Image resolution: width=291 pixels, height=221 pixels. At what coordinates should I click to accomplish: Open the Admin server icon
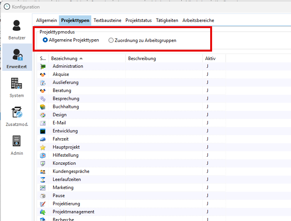17,145
